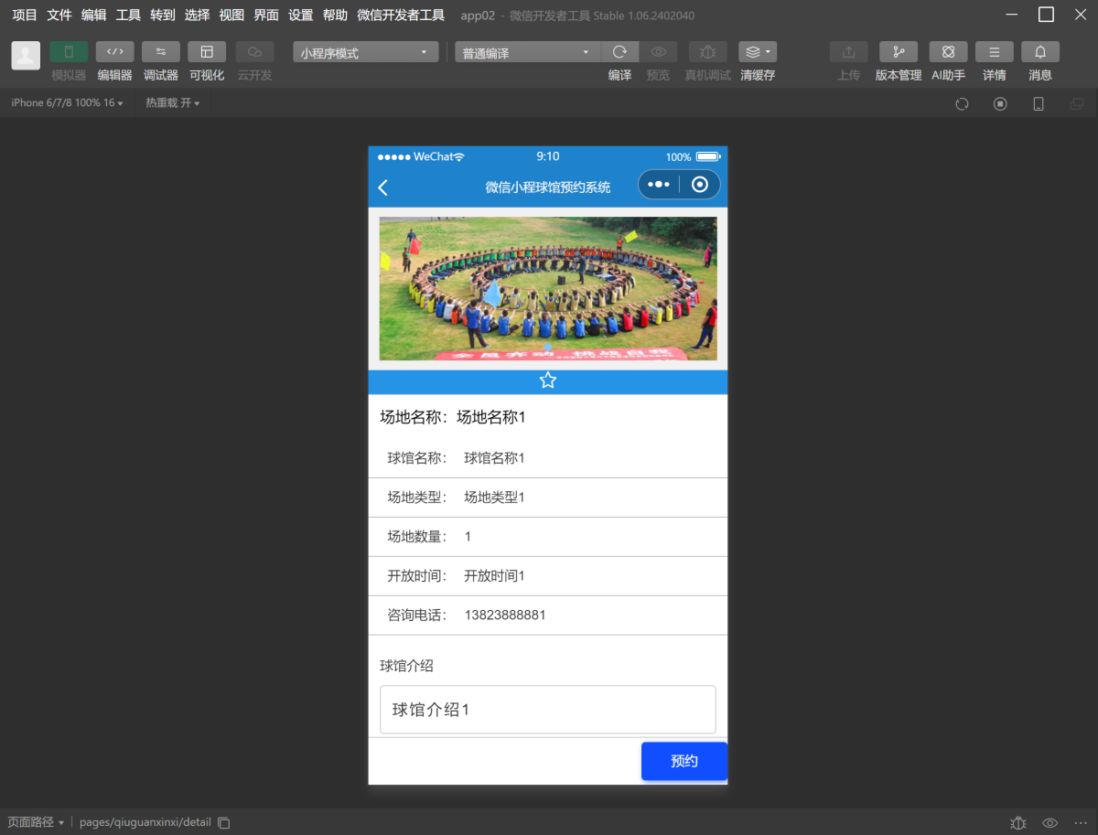Open the 工具 menu

[128, 15]
